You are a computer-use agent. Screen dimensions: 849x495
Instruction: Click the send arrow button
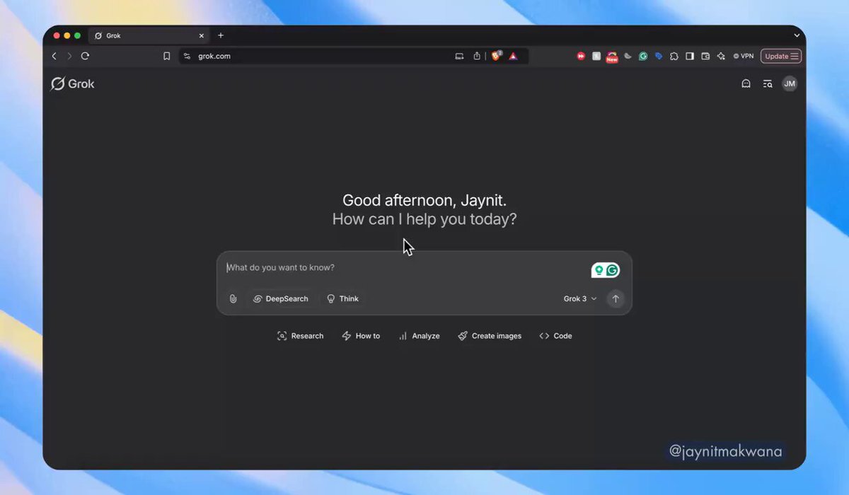(616, 298)
